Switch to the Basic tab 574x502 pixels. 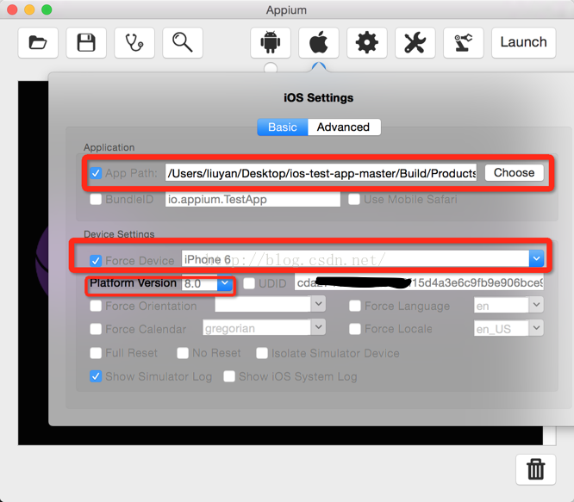283,127
